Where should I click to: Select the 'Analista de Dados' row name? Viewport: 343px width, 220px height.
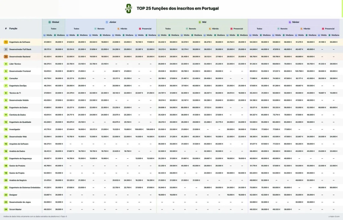pyautogui.click(x=17, y=151)
